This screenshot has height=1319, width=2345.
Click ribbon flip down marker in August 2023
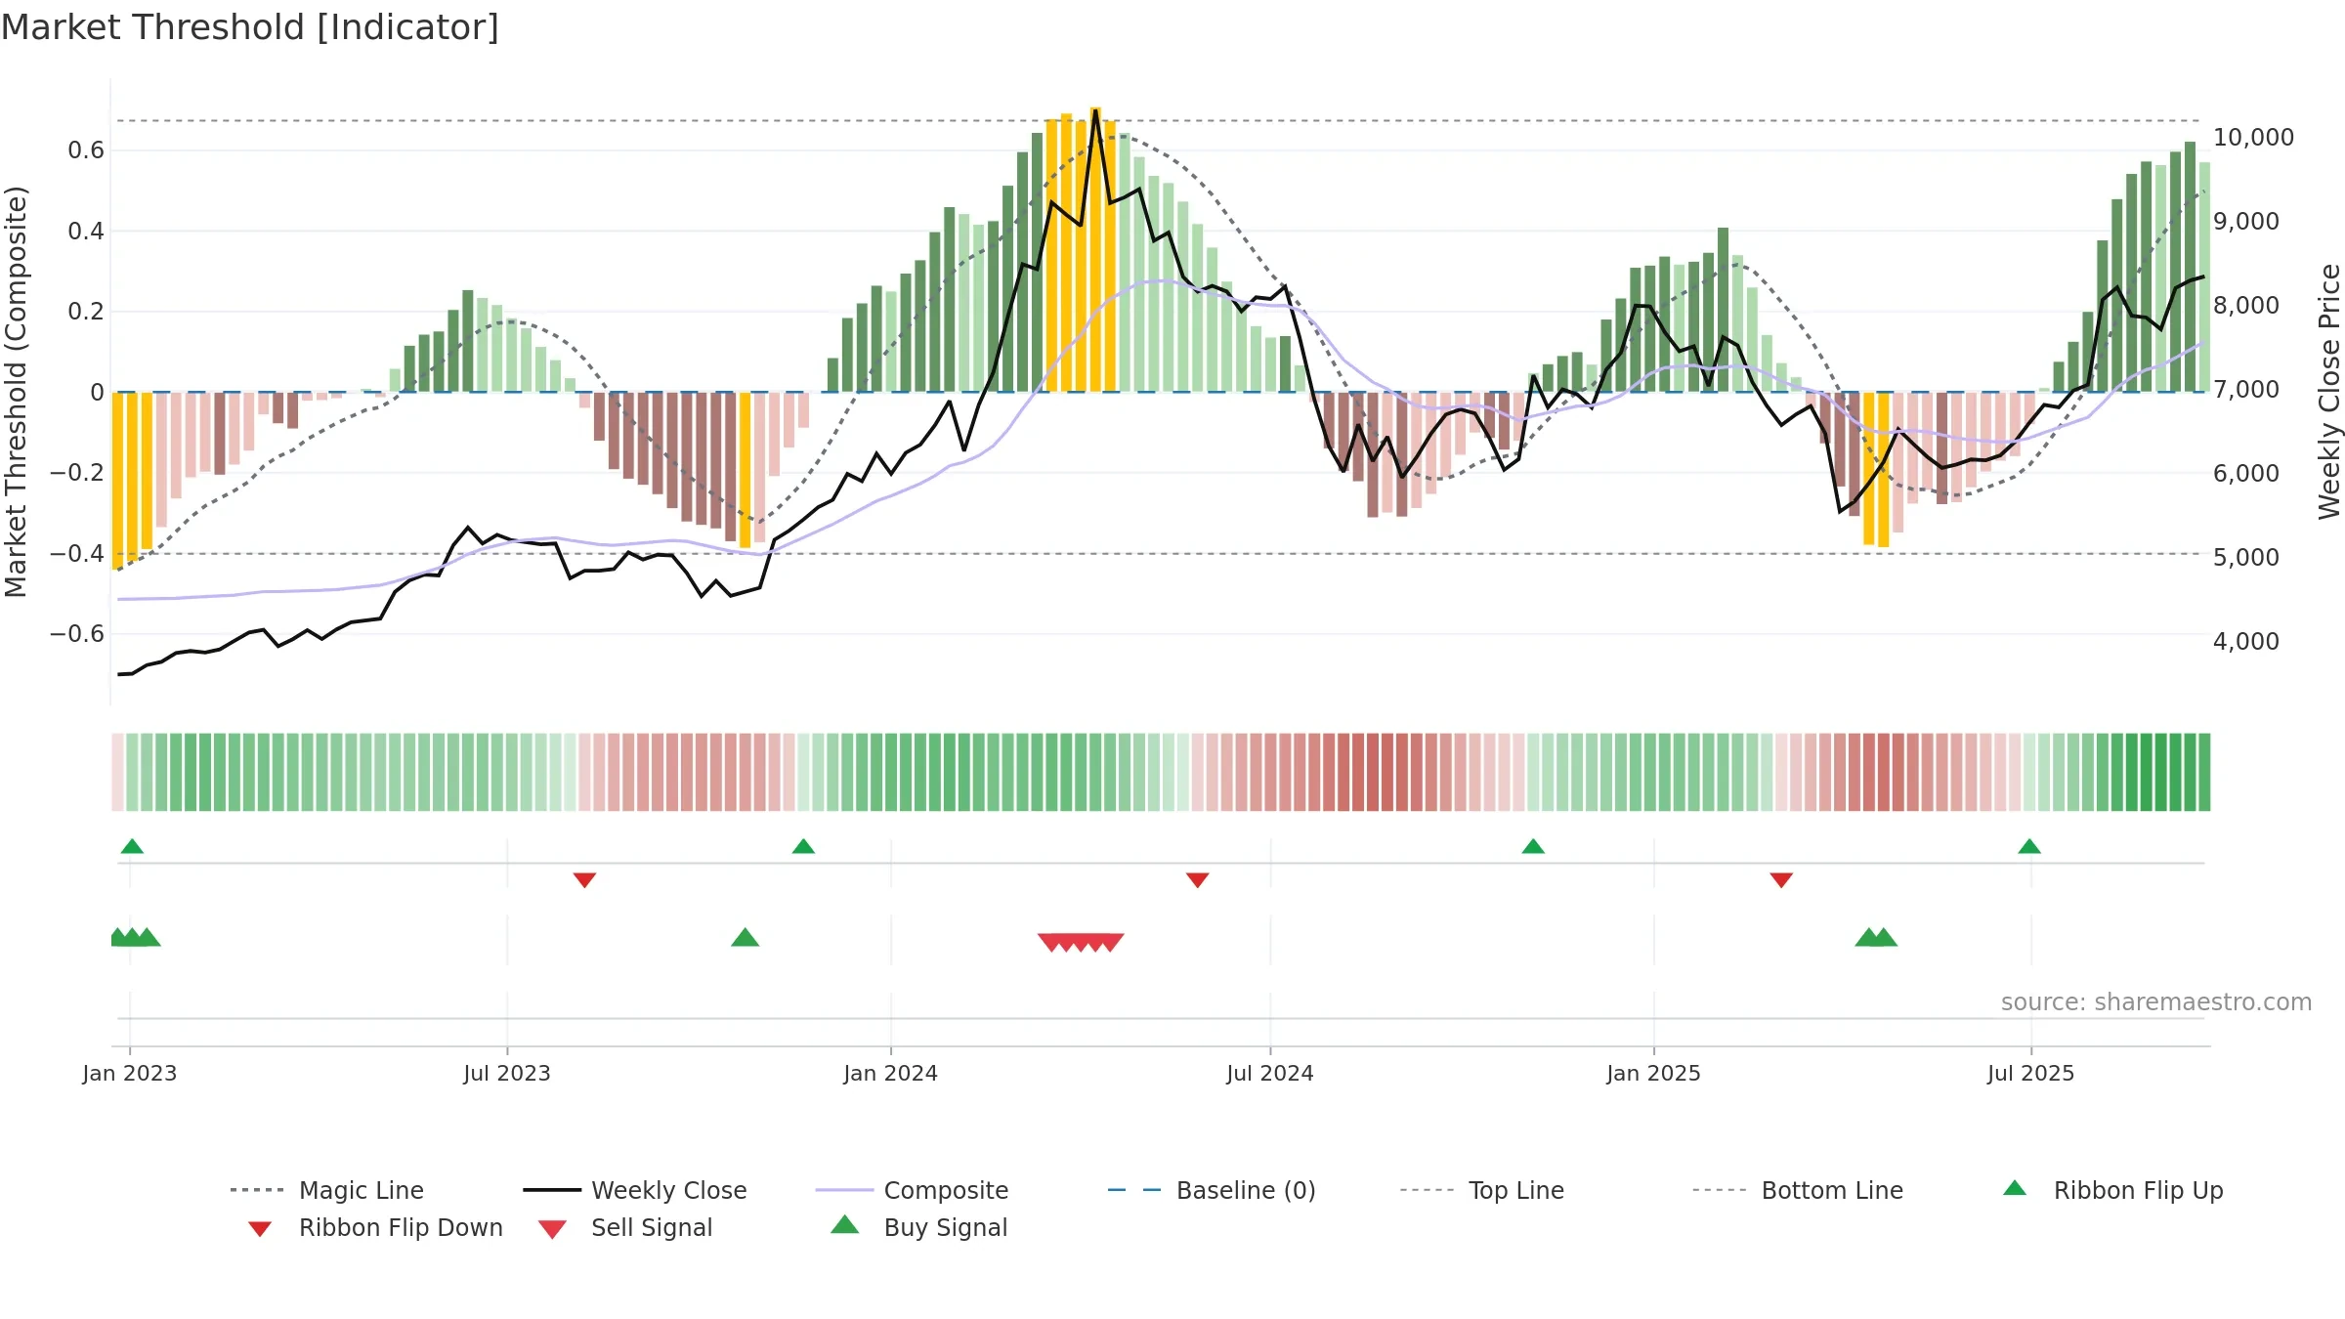click(584, 880)
